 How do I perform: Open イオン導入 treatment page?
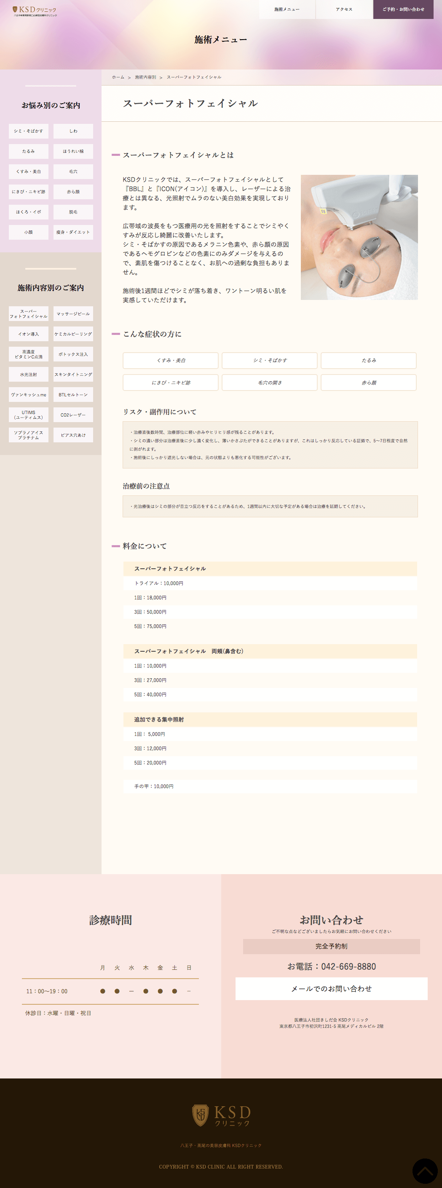(x=29, y=334)
